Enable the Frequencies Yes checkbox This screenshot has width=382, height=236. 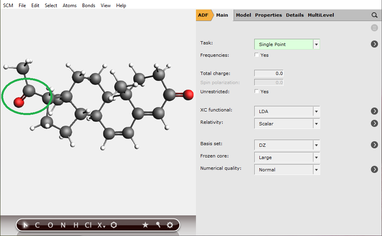257,55
